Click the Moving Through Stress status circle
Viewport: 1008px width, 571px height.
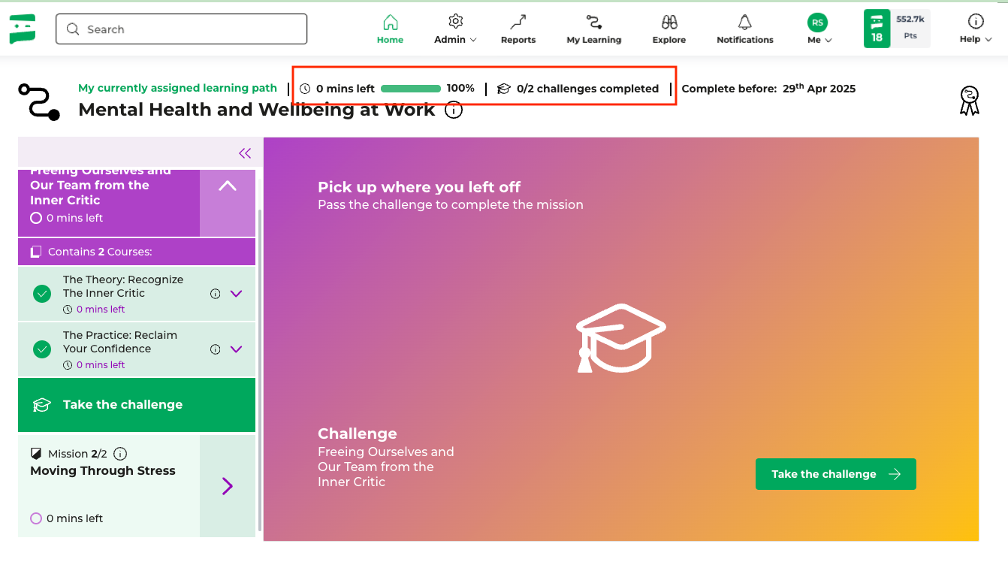point(36,518)
